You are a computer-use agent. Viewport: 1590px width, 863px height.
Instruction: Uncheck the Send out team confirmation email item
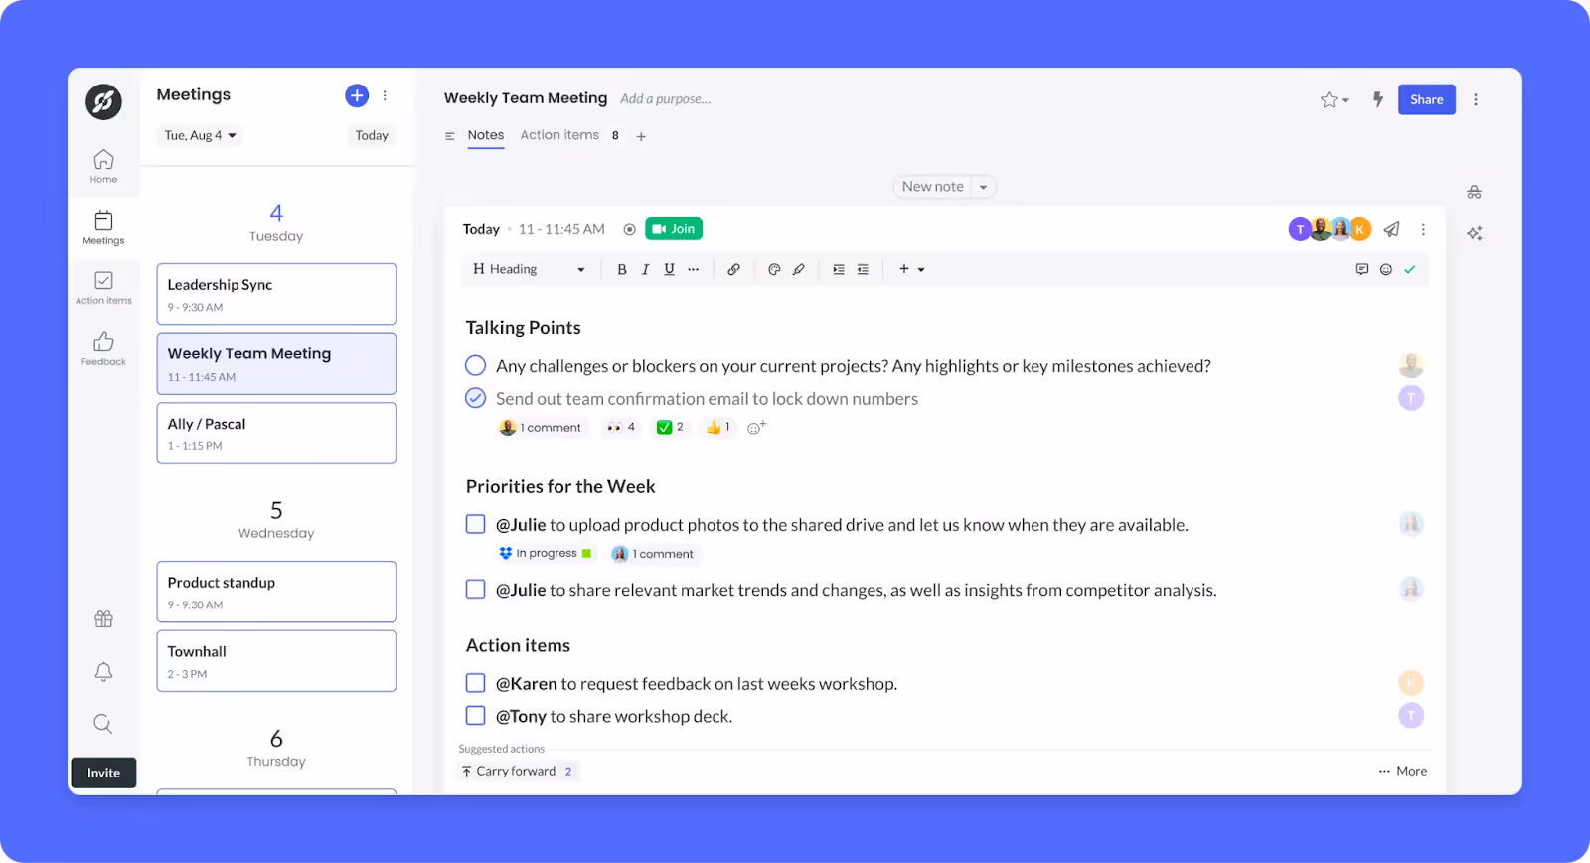(x=476, y=398)
